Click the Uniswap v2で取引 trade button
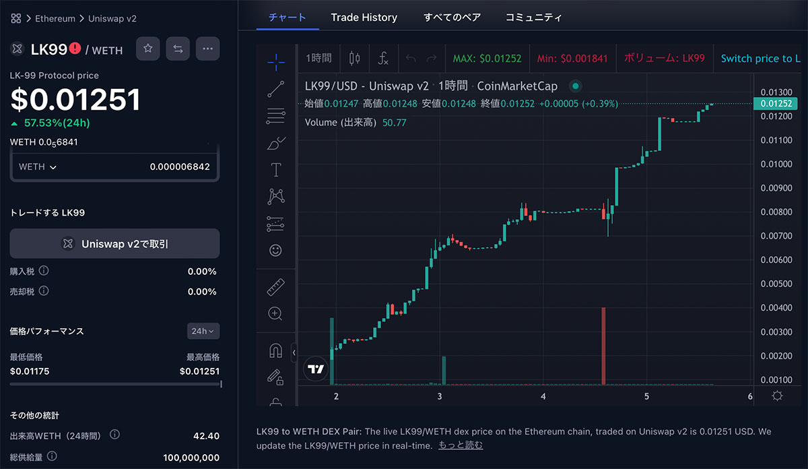 click(114, 243)
